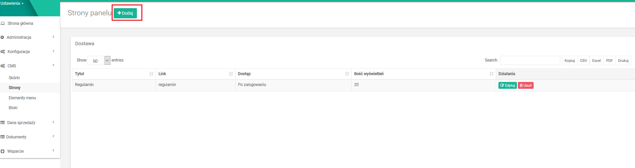The height and width of the screenshot is (168, 635).
Task: Expand the Dane sprzedaży menu chevron
Action: click(53, 122)
